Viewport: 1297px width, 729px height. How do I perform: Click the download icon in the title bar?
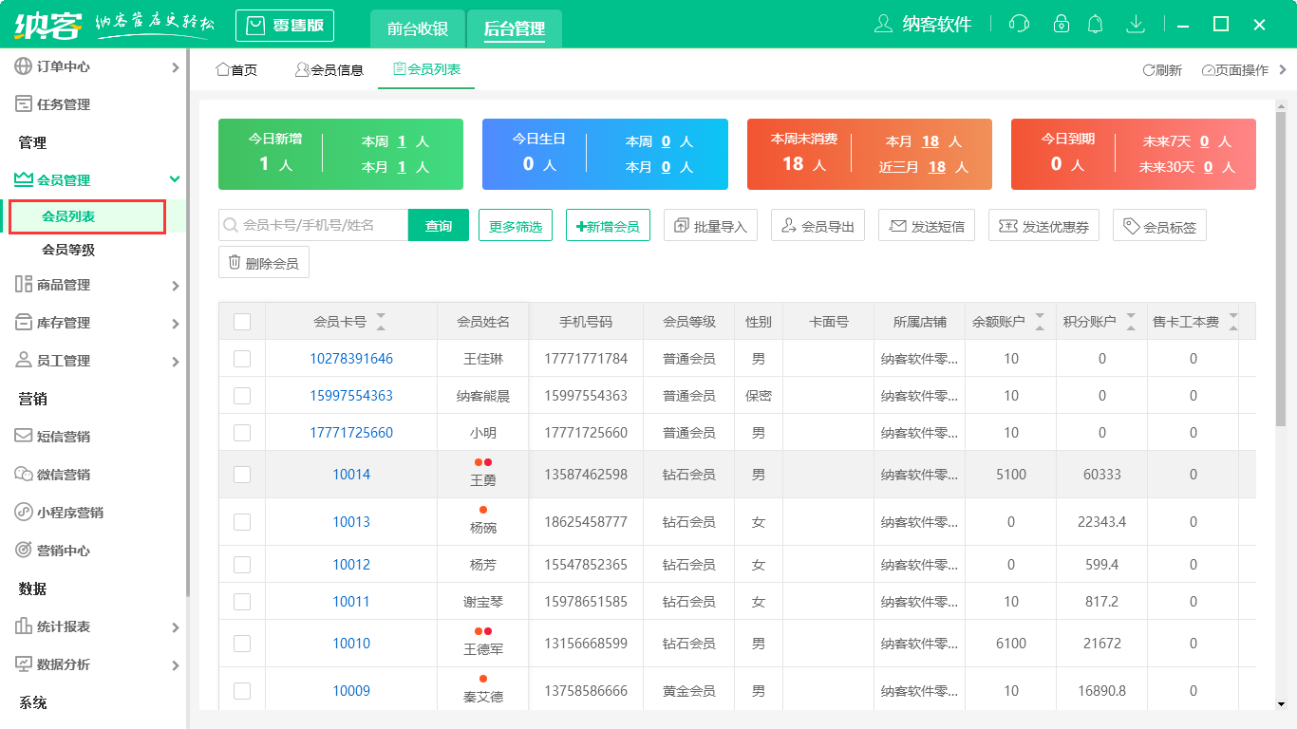tap(1136, 23)
